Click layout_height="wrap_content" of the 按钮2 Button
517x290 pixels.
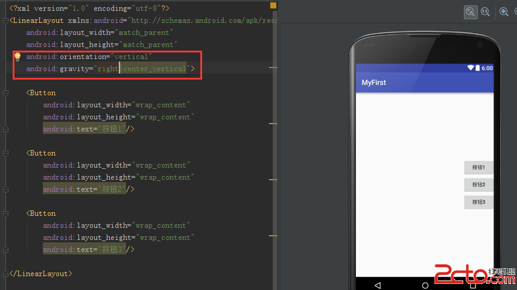(118, 177)
